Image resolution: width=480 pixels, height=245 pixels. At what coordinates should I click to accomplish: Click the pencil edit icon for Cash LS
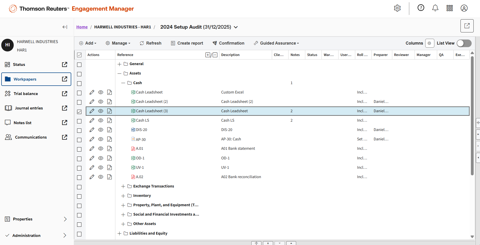(92, 120)
